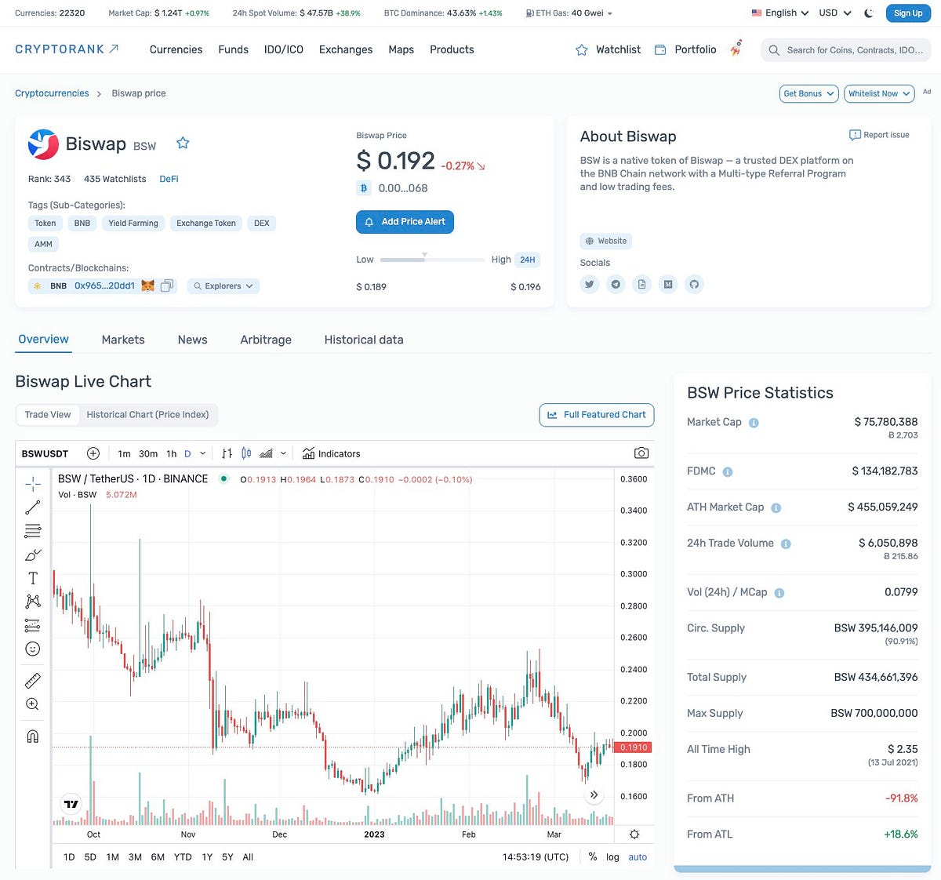Open the rocket icon in the header
941x880 pixels.
point(736,49)
